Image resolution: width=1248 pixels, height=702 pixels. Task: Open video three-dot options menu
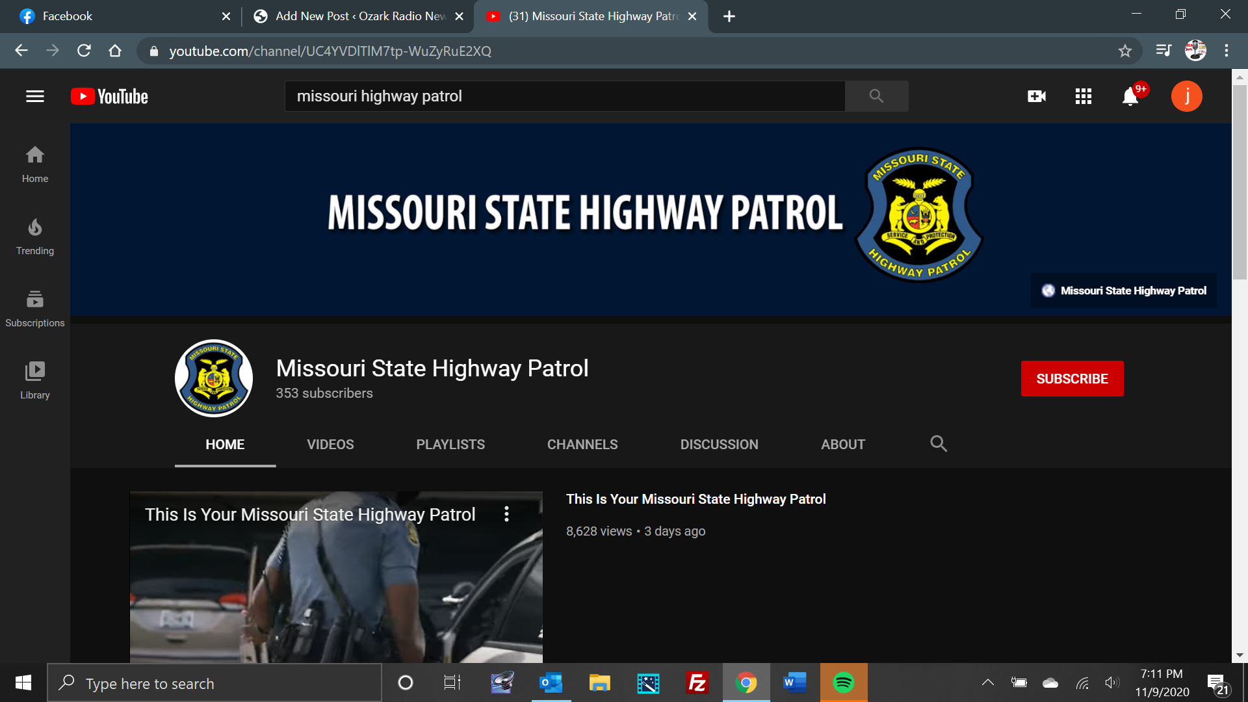[506, 514]
